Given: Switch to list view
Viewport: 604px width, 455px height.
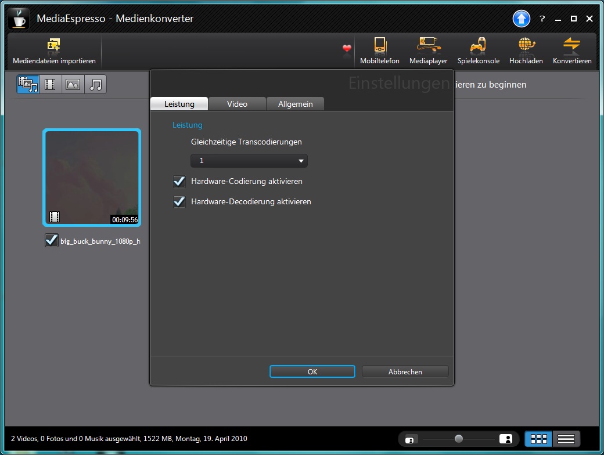Looking at the screenshot, I should 566,439.
